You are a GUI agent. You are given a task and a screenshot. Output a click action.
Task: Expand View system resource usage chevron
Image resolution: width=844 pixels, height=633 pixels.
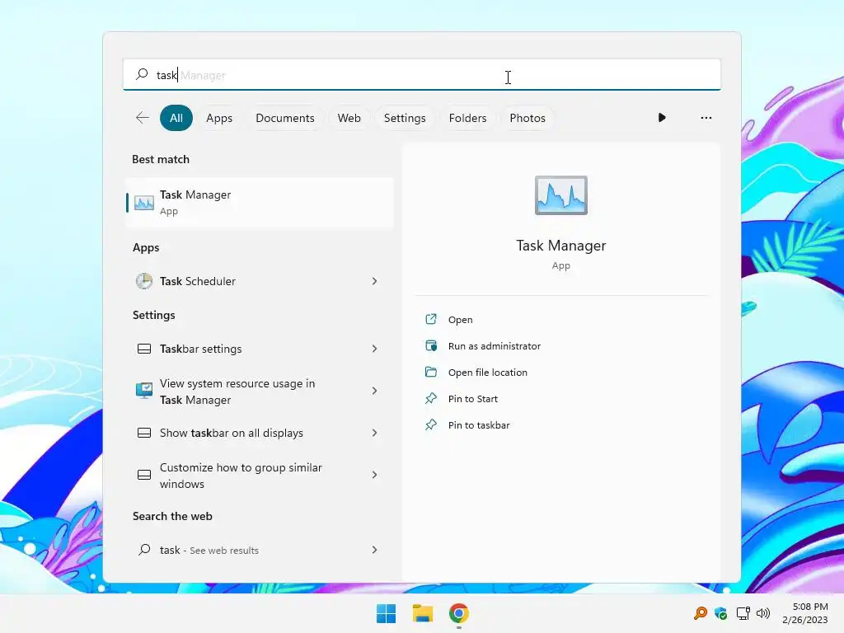pyautogui.click(x=375, y=391)
